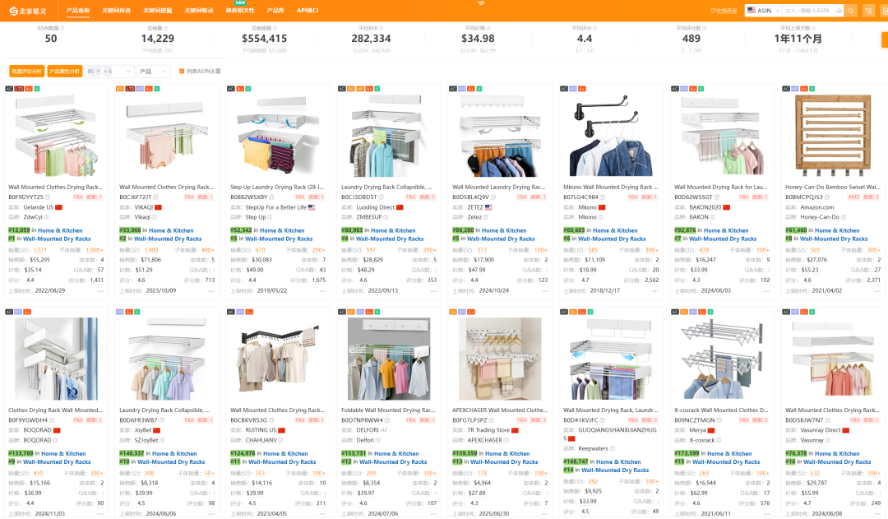The width and height of the screenshot is (888, 519).
Task: Open 在线咨询 online chat
Action: click(x=723, y=11)
